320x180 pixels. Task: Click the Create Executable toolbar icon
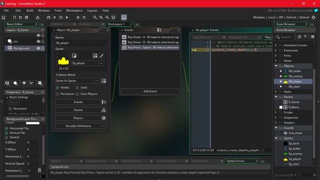37,17
